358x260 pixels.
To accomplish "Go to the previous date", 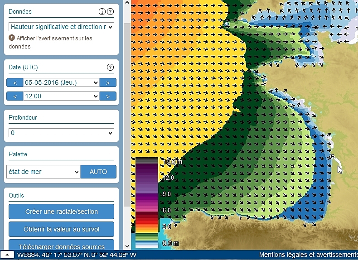I will point(15,82).
